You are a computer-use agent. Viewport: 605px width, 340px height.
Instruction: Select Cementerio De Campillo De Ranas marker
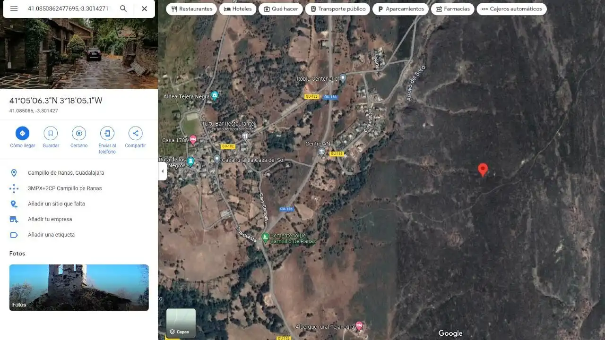[265, 237]
